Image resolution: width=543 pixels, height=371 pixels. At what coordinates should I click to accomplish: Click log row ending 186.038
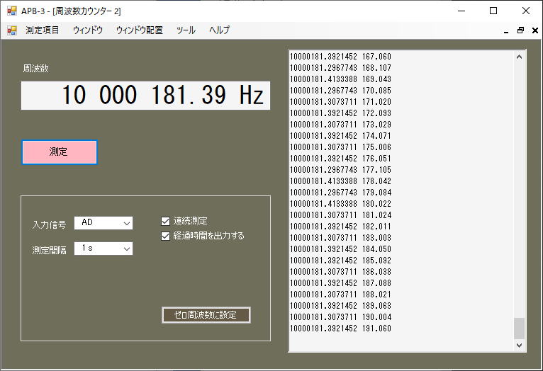point(340,272)
